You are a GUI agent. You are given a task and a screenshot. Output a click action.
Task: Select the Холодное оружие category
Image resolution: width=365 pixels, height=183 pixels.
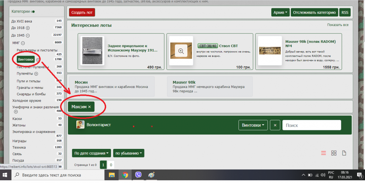click(27, 100)
